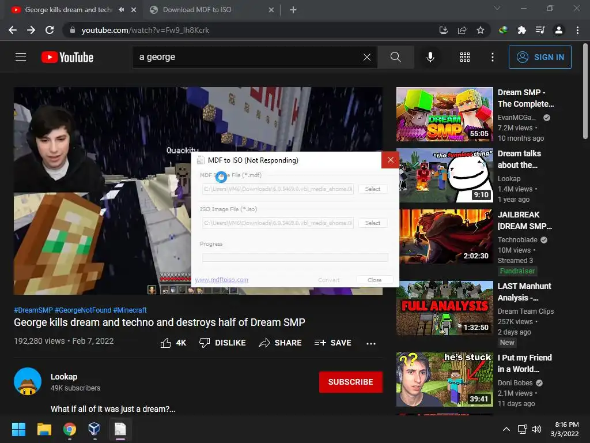Screen dimensions: 590x443
Task: Open the LAST Manhunt Analysis thumbnail
Action: (x=444, y=308)
